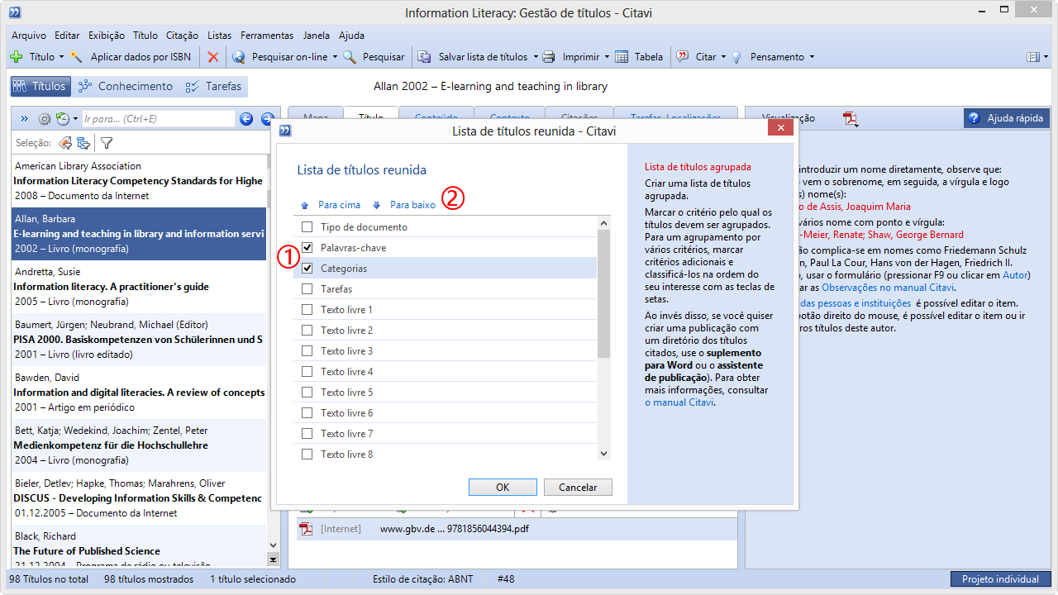Click the Salvar lista de títulos icon

425,57
